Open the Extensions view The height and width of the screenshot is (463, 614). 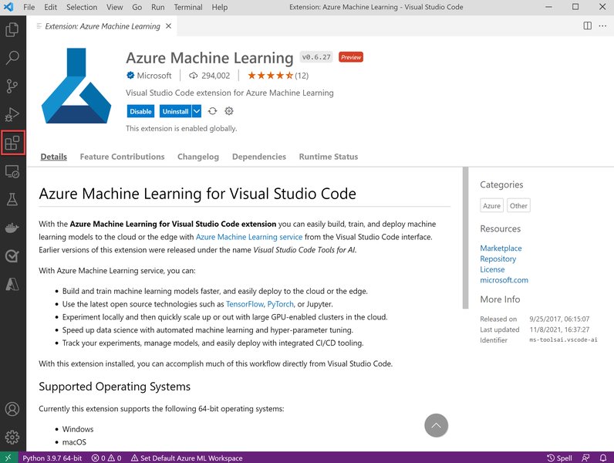click(12, 143)
